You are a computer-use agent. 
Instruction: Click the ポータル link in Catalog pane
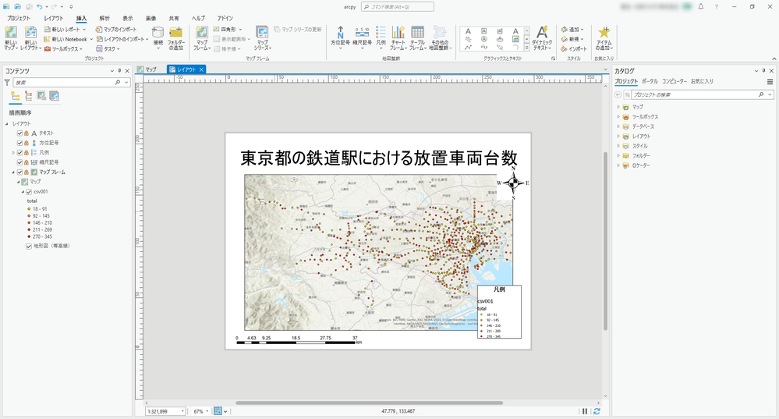click(649, 81)
